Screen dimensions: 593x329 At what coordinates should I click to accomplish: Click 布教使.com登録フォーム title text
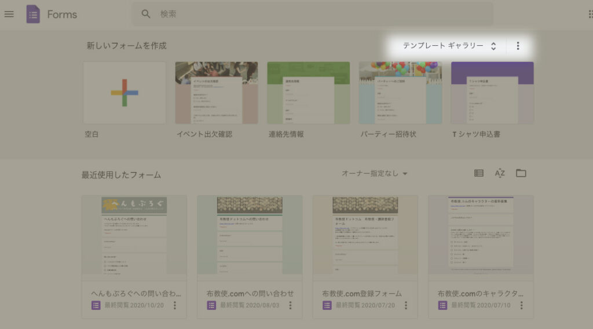pyautogui.click(x=362, y=294)
